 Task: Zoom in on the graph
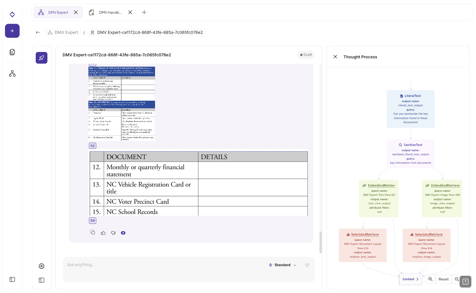click(x=430, y=279)
